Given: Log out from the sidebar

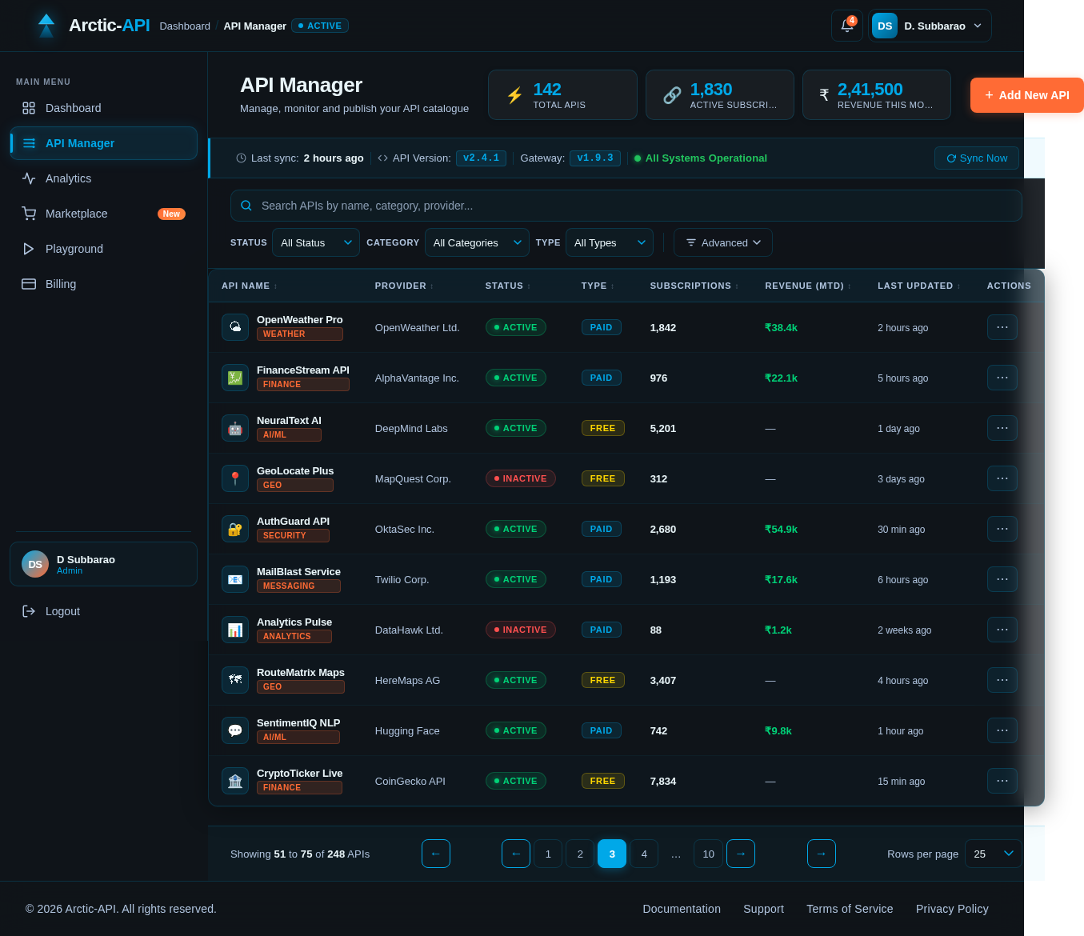Looking at the screenshot, I should 103,611.
